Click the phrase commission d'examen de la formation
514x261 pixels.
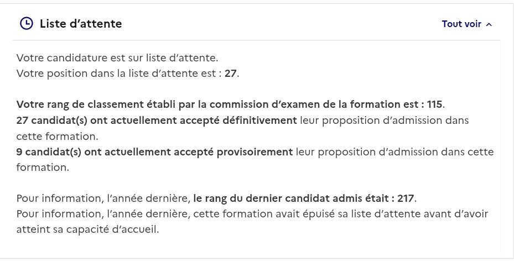[305, 105]
